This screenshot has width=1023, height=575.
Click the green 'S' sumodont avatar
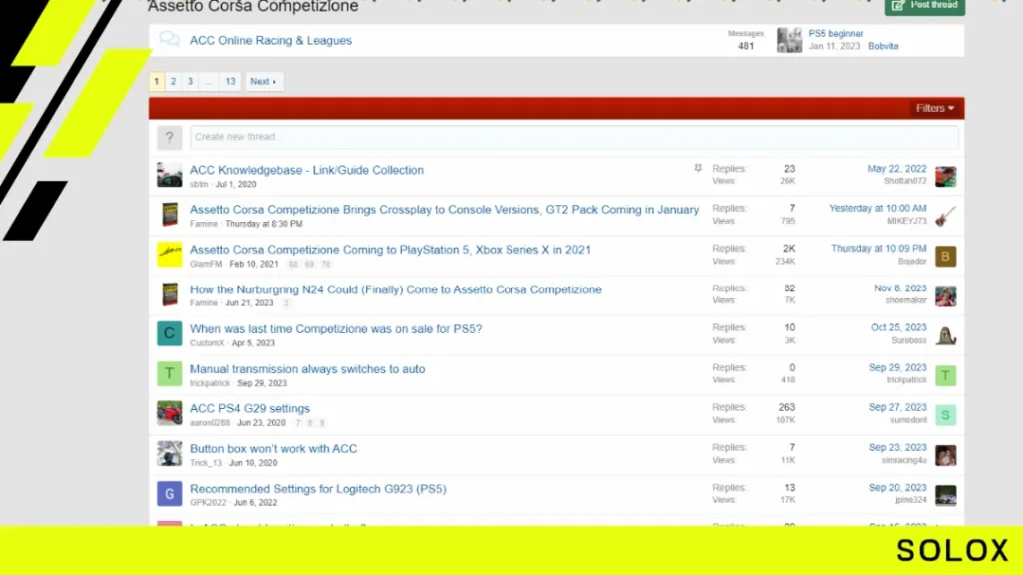tap(945, 415)
